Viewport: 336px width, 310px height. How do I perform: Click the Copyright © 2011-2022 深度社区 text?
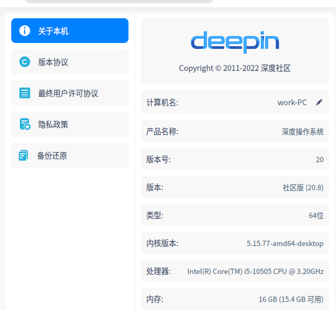(x=235, y=68)
